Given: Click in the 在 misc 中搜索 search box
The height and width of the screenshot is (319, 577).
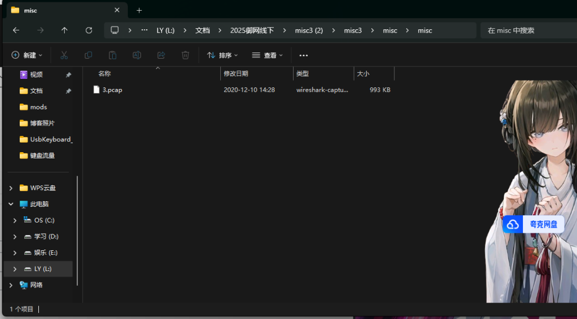Looking at the screenshot, I should (529, 30).
